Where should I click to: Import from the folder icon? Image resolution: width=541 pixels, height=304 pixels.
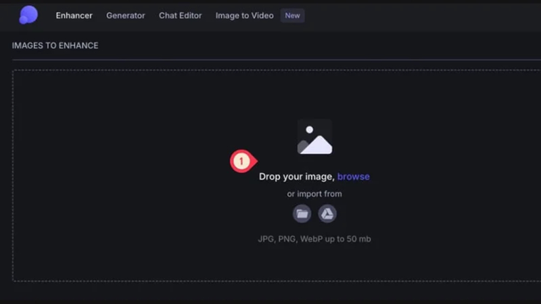tap(302, 213)
